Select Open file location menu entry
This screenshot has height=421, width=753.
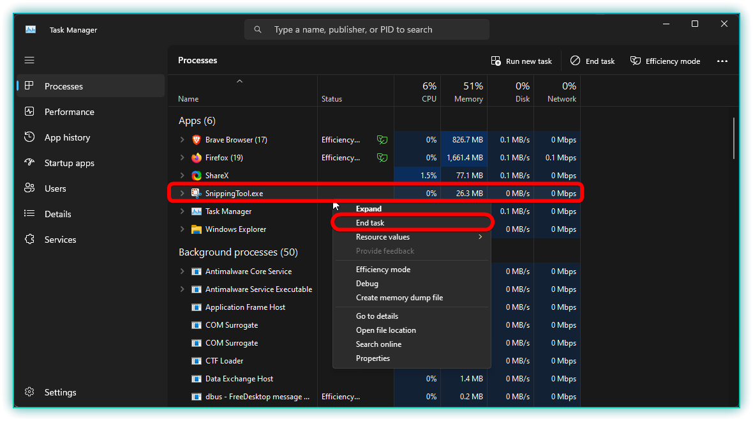[x=386, y=330]
